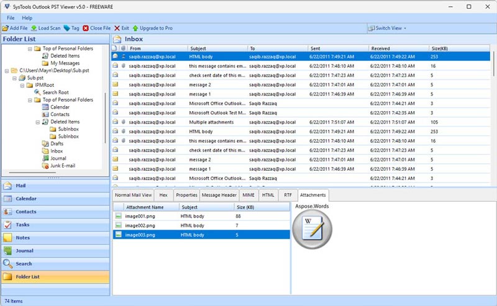Image resolution: width=497 pixels, height=306 pixels.
Task: Click the Tag icon in the toolbar
Action: (x=66, y=28)
